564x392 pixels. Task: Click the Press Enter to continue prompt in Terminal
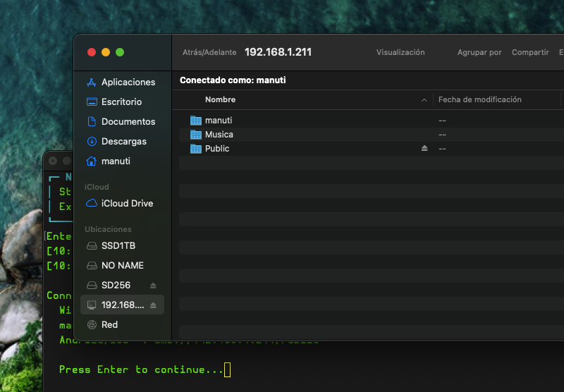click(x=141, y=369)
